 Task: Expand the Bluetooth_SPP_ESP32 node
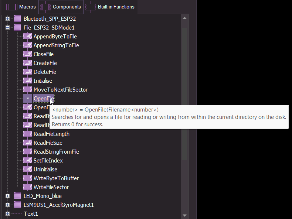point(7,18)
